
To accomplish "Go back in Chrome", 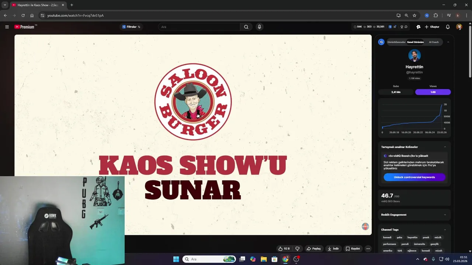I will (x=5, y=15).
